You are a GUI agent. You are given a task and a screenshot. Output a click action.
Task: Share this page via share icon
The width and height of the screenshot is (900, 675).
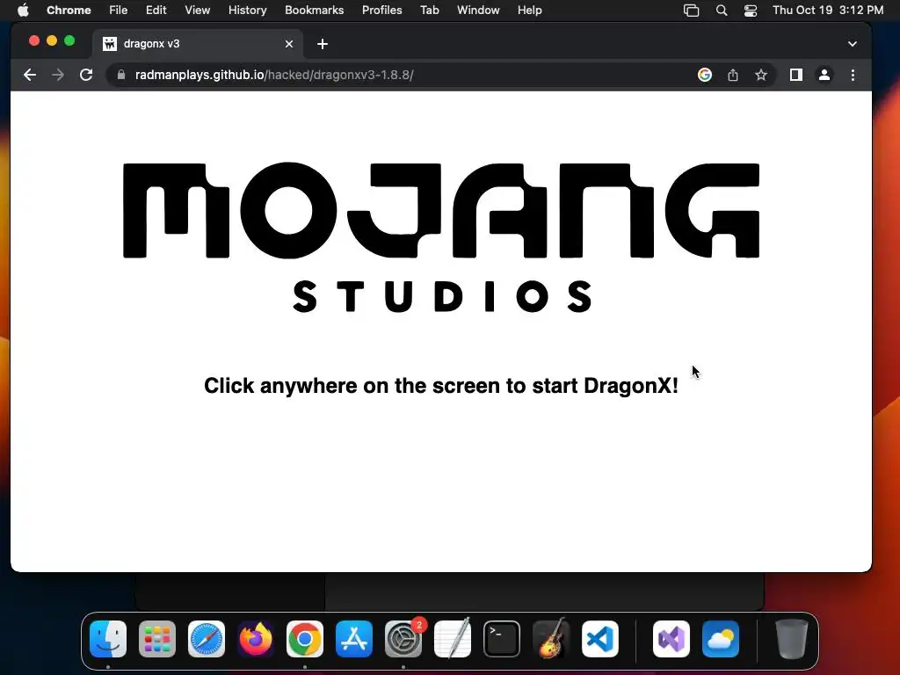point(733,75)
